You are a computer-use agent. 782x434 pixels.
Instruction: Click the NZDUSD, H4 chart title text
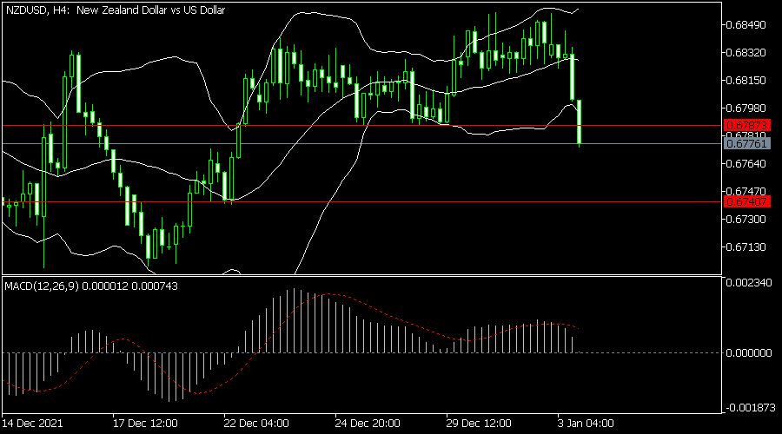(116, 10)
